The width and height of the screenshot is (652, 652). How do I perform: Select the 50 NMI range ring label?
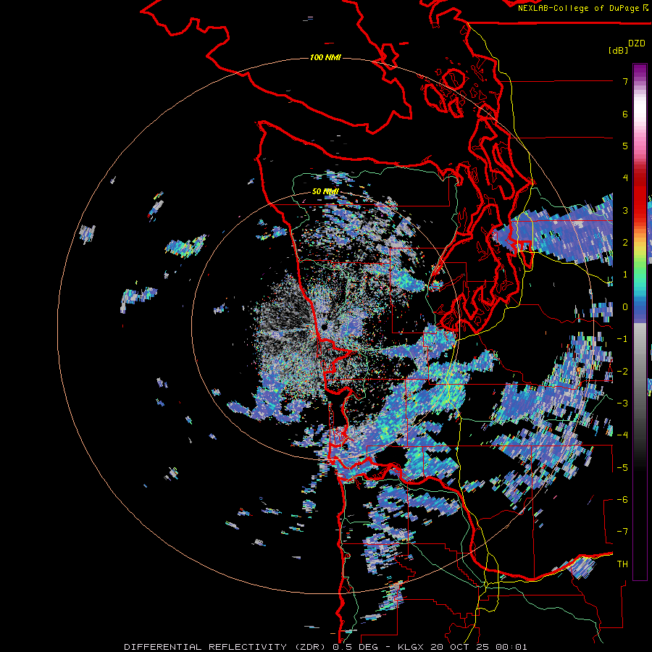tap(325, 192)
